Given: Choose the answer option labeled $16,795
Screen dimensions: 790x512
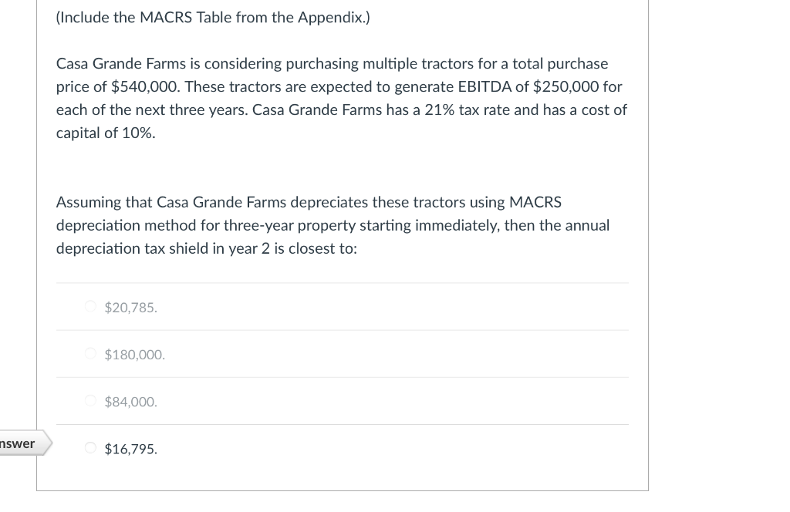Looking at the screenshot, I should tap(131, 448).
